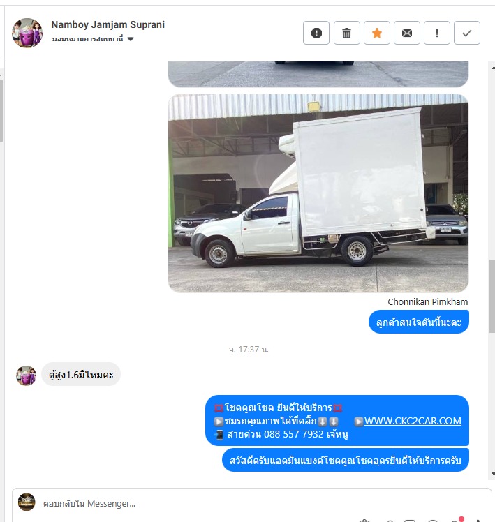Screen dimensions: 495x522
Task: Click the Namboy Jamjam Suprani name
Action: pos(108,24)
